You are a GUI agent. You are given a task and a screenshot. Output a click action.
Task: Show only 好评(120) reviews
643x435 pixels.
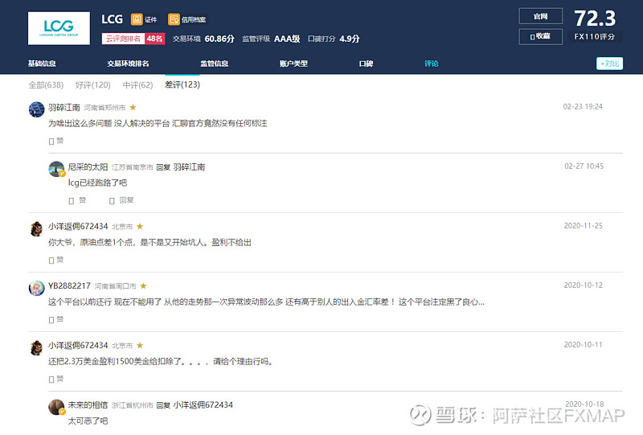click(x=93, y=84)
